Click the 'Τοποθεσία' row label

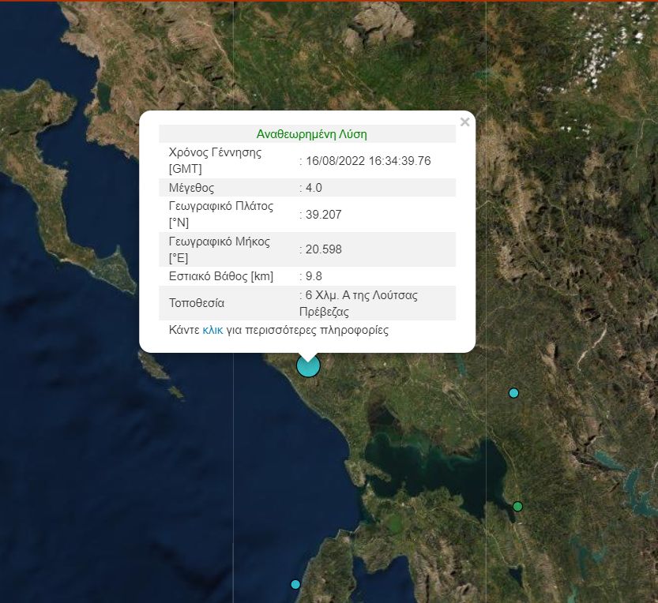pos(197,303)
